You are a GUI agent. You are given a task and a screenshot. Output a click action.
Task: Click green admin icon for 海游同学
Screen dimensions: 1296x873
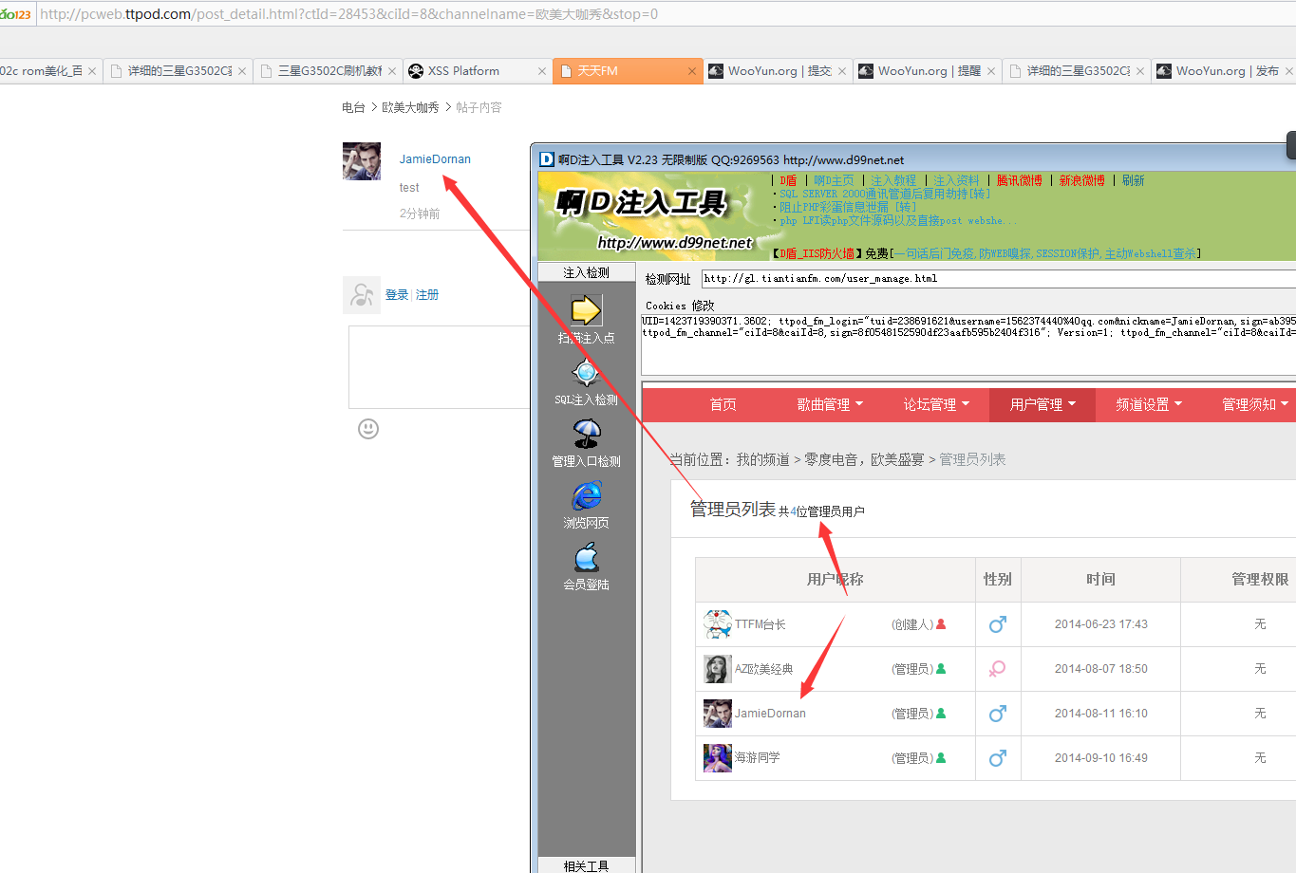(941, 758)
